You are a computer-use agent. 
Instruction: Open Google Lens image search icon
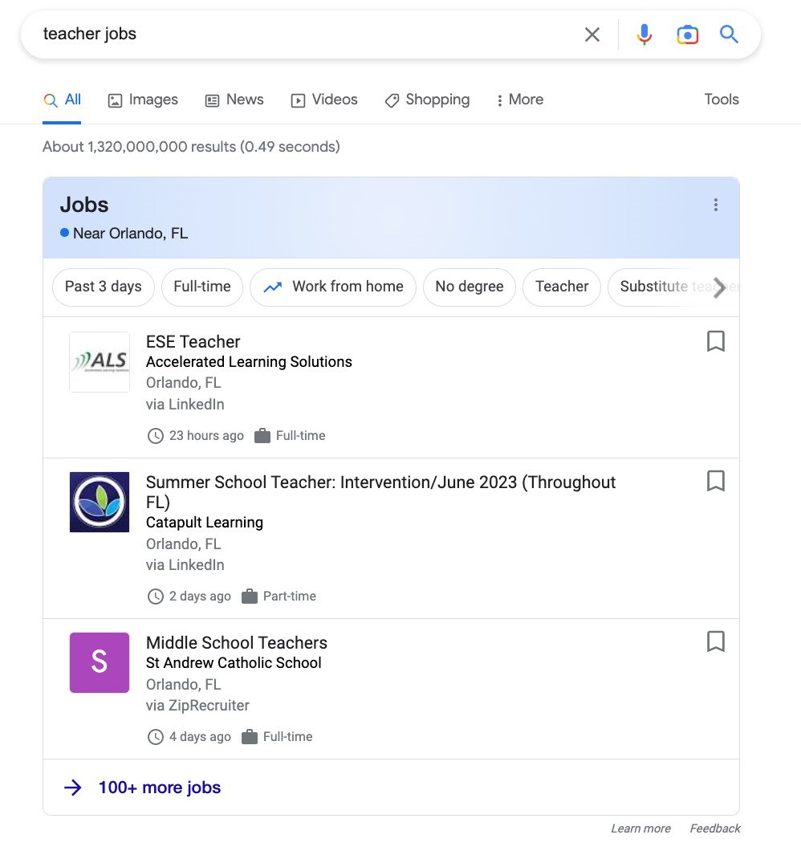pyautogui.click(x=687, y=34)
